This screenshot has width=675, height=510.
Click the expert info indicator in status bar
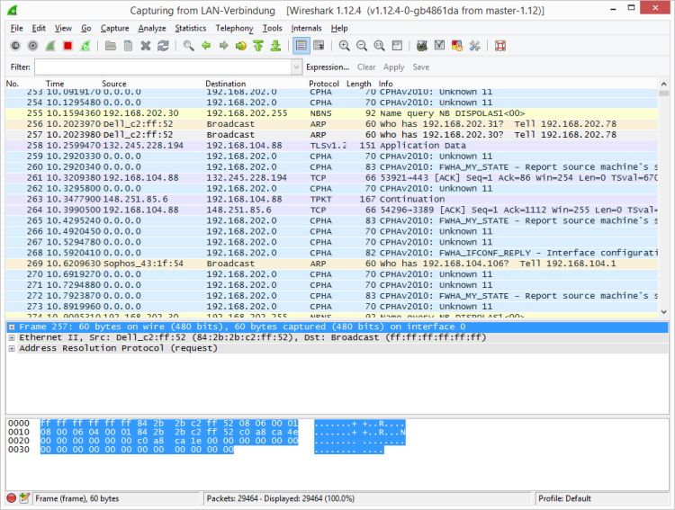coord(12,498)
